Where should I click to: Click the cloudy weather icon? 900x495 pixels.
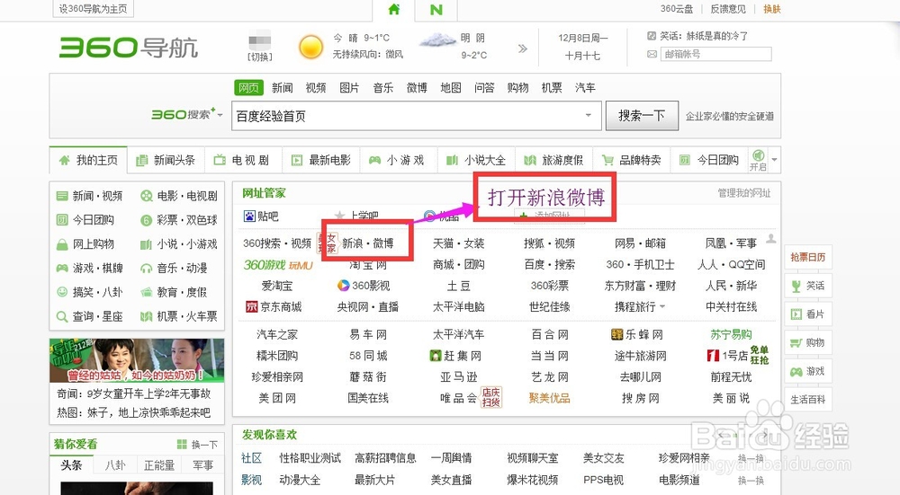click(x=437, y=40)
